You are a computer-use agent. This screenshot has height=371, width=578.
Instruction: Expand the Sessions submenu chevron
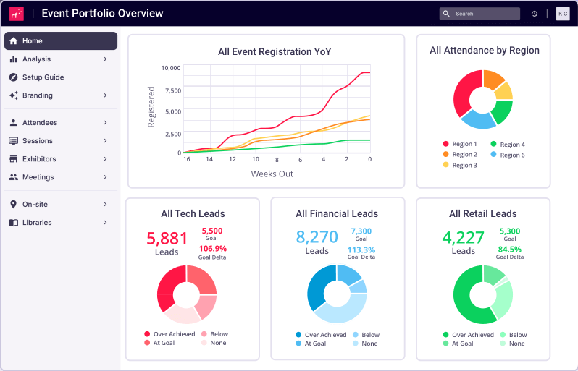point(105,141)
